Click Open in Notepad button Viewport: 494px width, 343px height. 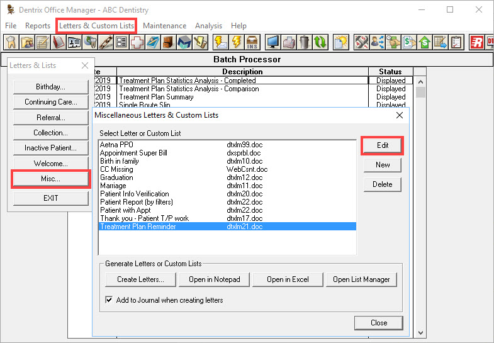point(214,279)
